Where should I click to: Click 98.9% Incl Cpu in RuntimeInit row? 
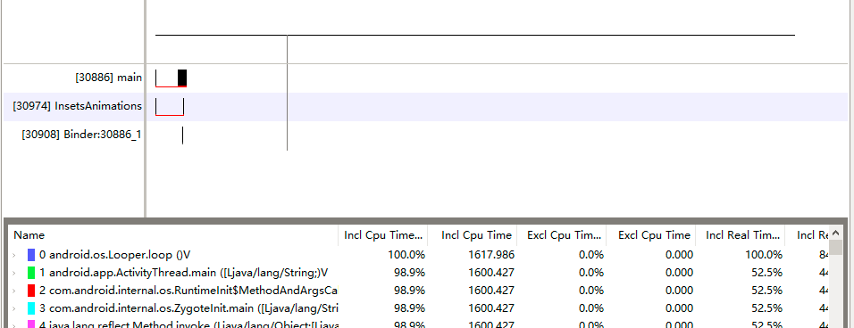point(409,291)
